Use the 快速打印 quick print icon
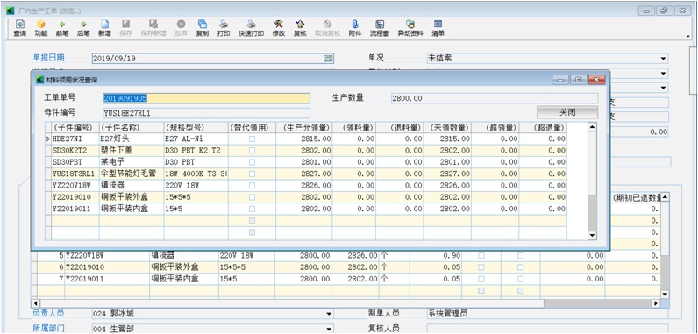Image resolution: width=698 pixels, height=334 pixels. tap(251, 28)
